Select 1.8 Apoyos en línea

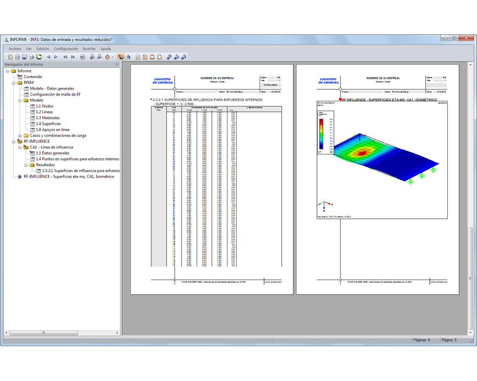pos(53,130)
